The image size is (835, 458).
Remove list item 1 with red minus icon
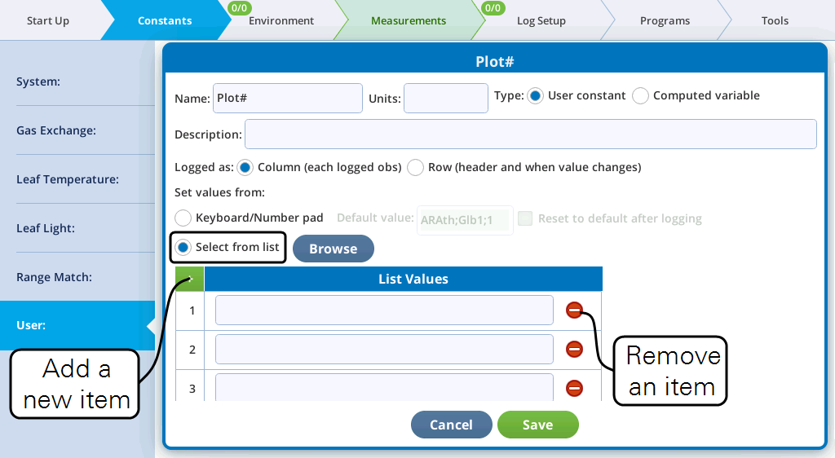pyautogui.click(x=574, y=310)
